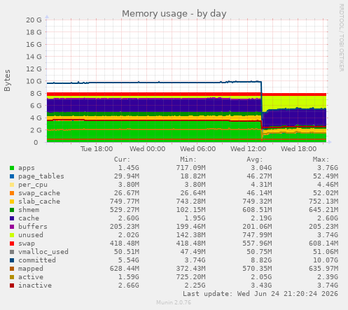The image size is (348, 310).
Task: Click the unused max value 3.74G
Action: [x=327, y=235]
